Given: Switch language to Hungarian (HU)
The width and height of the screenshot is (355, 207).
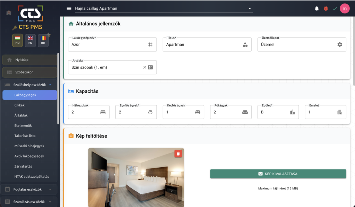Looking at the screenshot, I should 18,40.
